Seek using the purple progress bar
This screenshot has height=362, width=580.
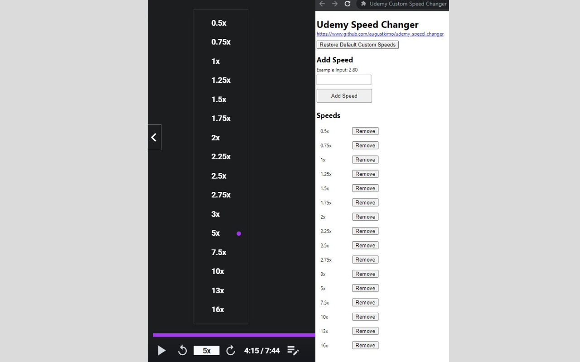coord(234,335)
